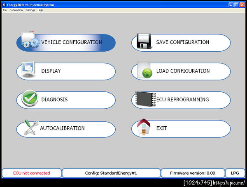
Task: Close the Energy Reform Injection System window
Action: point(242,5)
